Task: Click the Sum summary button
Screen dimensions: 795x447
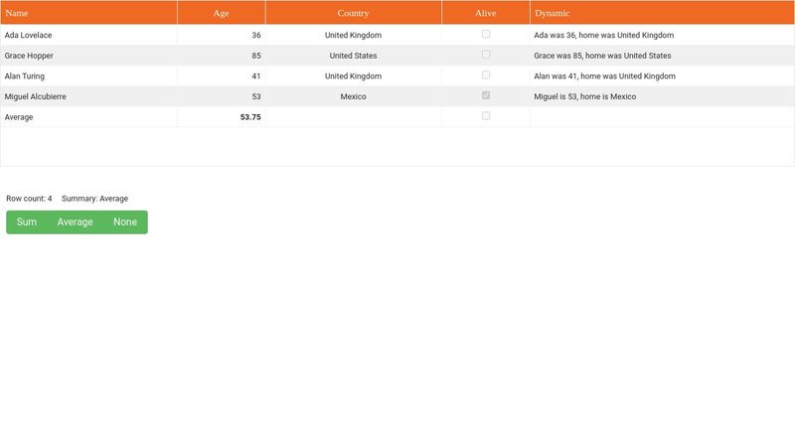Action: pos(27,223)
